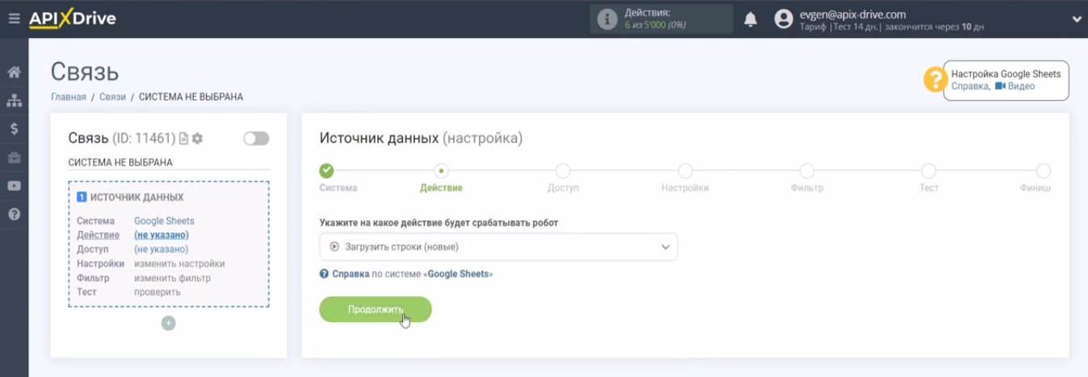Click the ApiX-Drive logo

click(73, 18)
